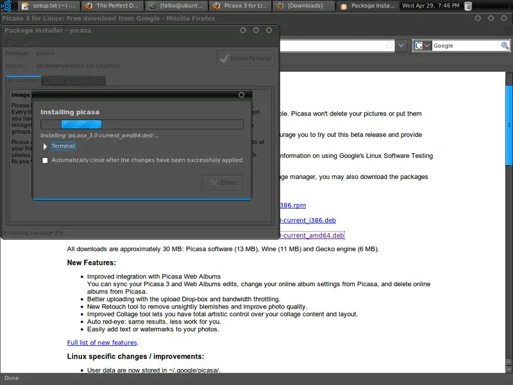Click the 'Improved integration with Picasa Web Albums' line
This screenshot has width=513, height=385.
pos(154,277)
